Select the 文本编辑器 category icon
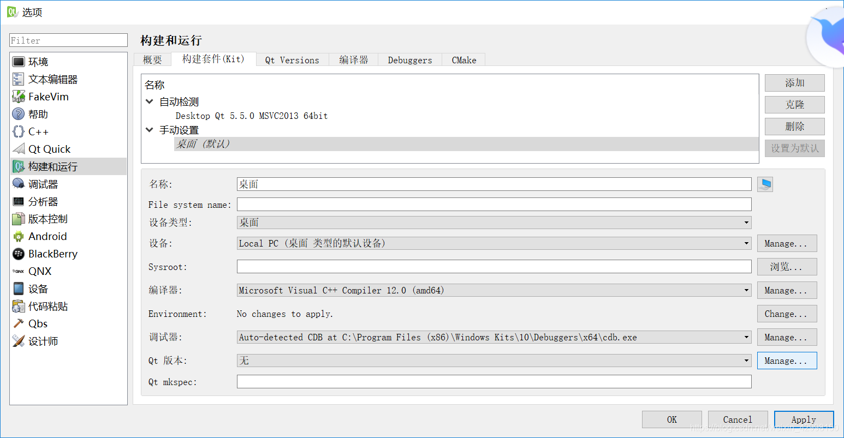 (19, 79)
